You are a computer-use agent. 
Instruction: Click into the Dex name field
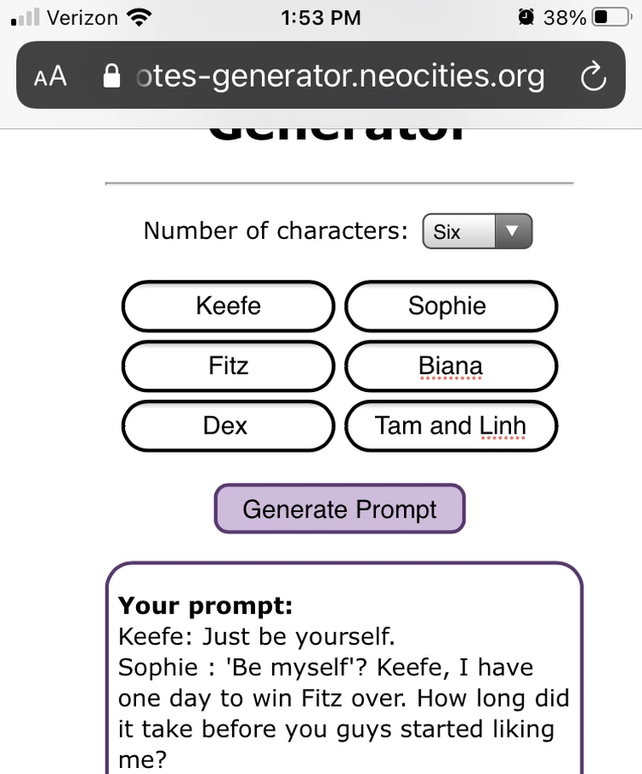coord(229,425)
